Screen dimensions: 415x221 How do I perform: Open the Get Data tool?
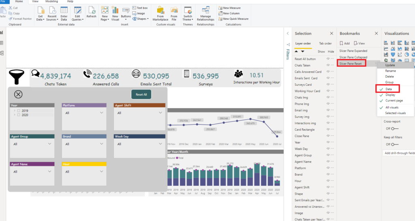40,14
